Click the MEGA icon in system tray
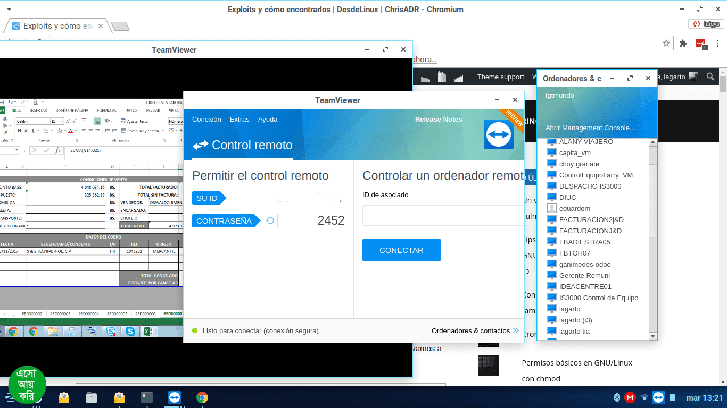This screenshot has width=727, height=408. click(630, 397)
